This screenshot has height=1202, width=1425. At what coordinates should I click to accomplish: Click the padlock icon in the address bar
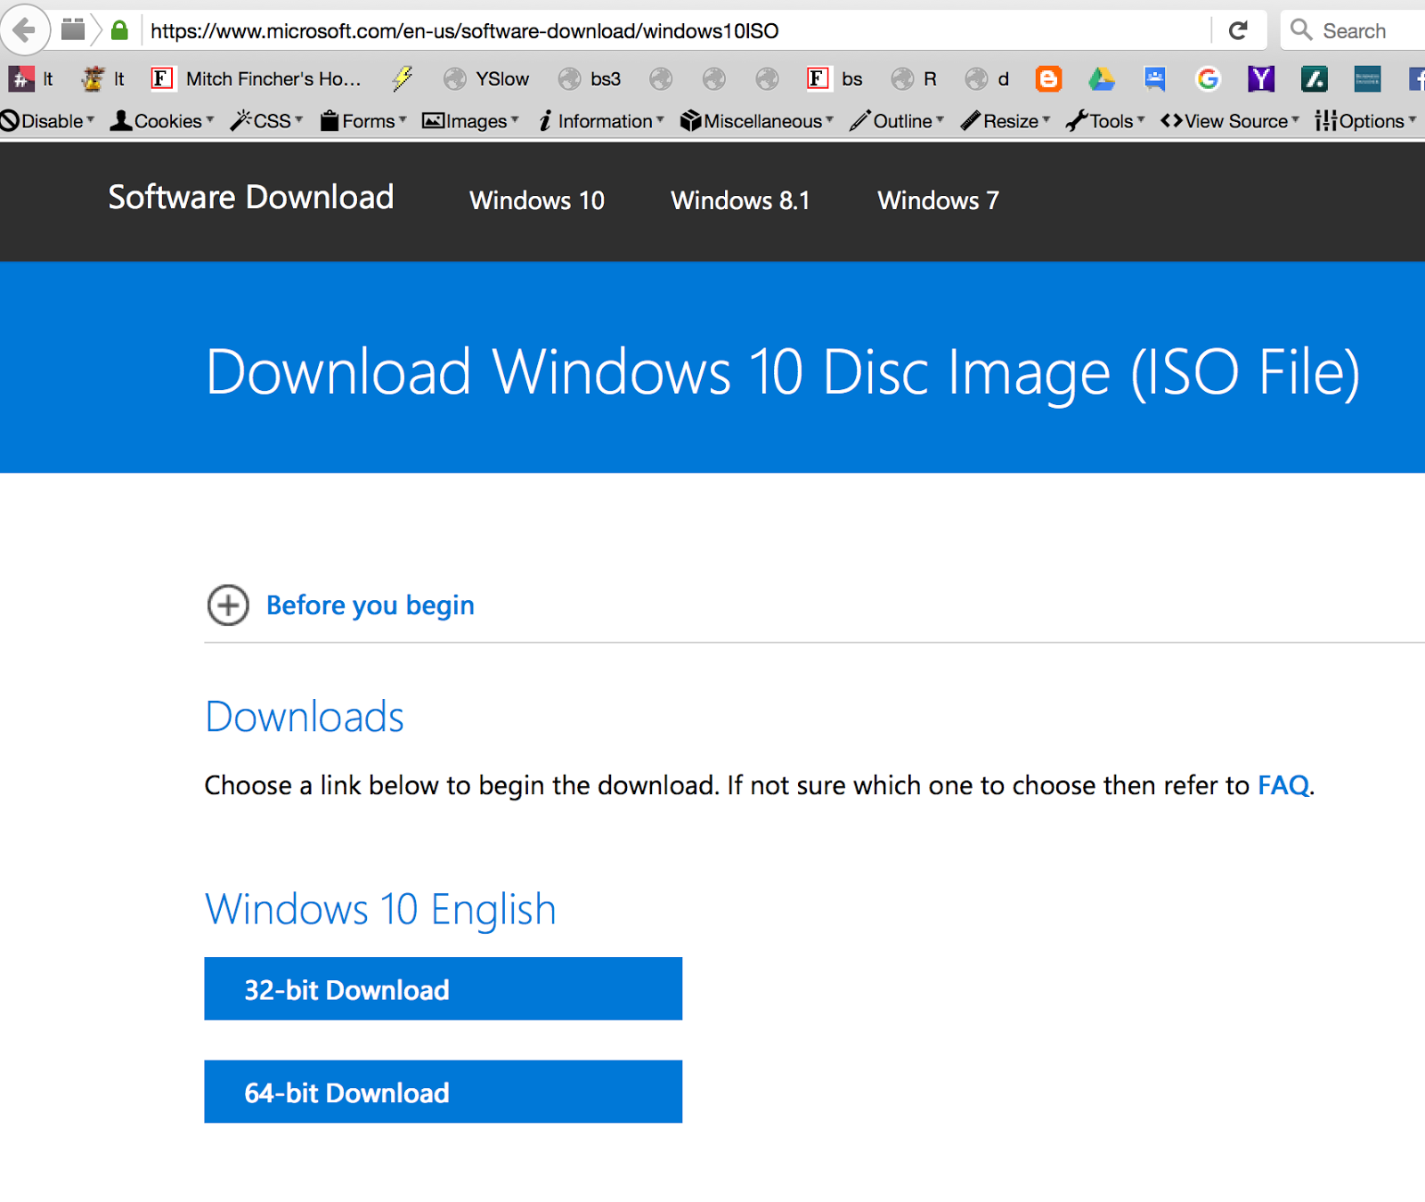[x=118, y=29]
